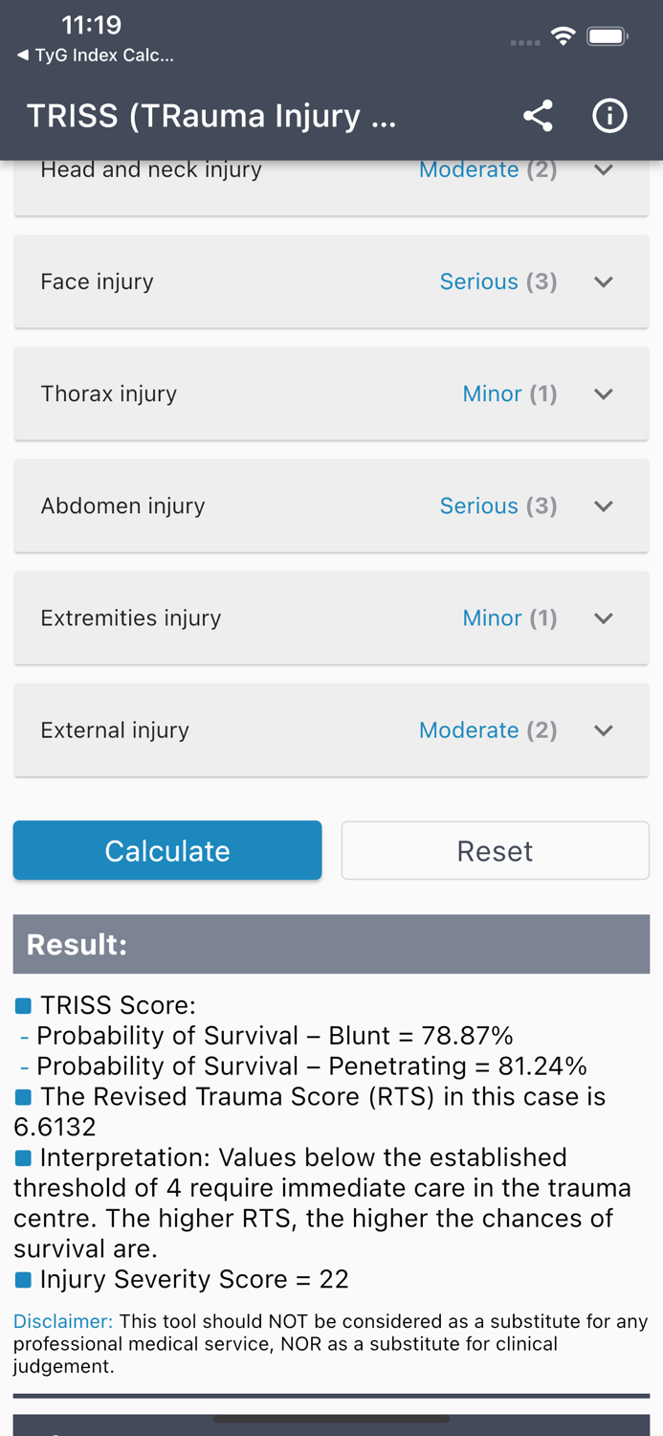663x1436 pixels.
Task: Open the Info panel via the (i) icon
Action: (609, 115)
